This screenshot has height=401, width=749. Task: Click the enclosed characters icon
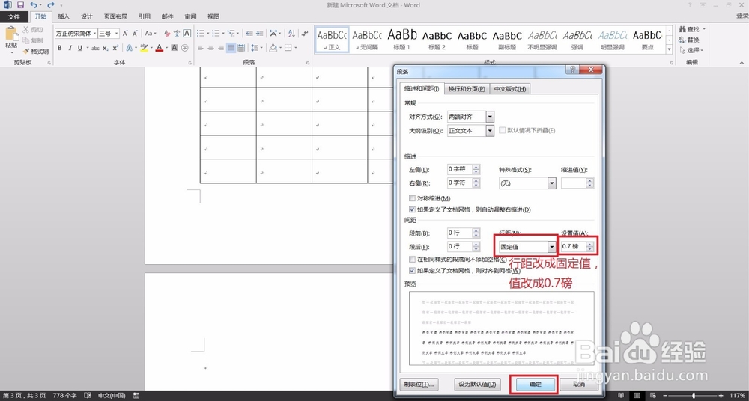click(185, 48)
